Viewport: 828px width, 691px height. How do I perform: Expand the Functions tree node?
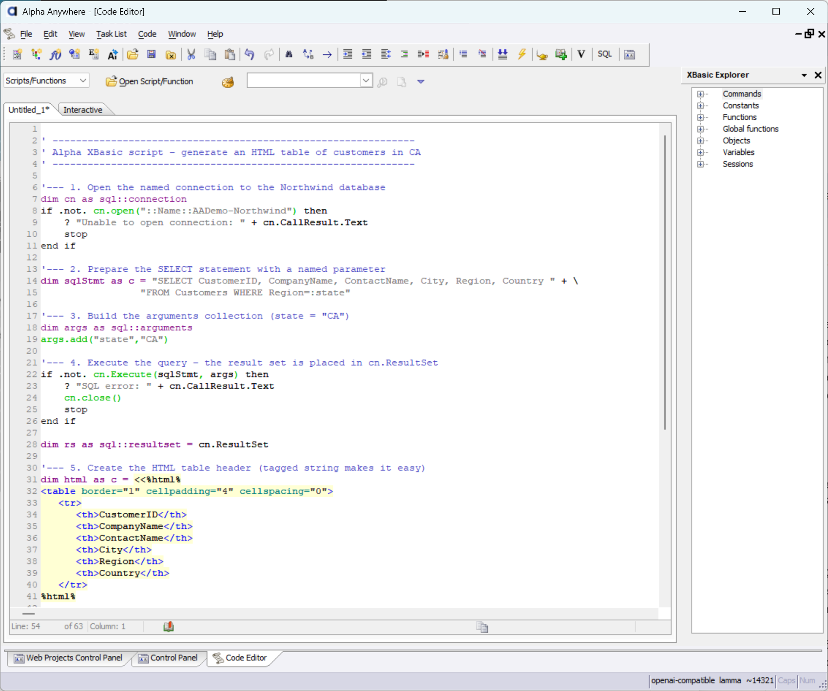point(700,117)
